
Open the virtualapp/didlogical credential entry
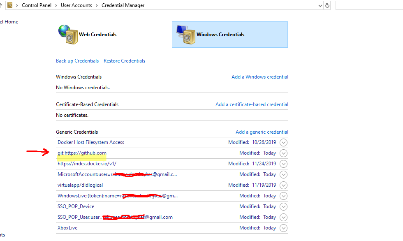[80, 185]
